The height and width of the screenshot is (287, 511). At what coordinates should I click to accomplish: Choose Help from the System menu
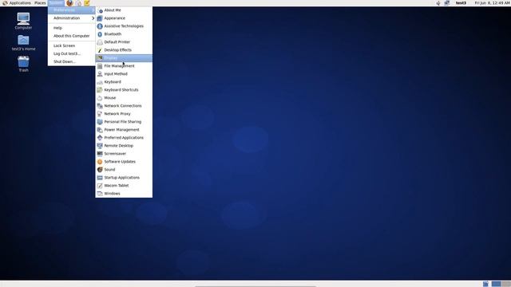[x=72, y=28]
